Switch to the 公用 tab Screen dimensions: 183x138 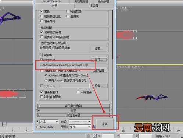coord(55,6)
